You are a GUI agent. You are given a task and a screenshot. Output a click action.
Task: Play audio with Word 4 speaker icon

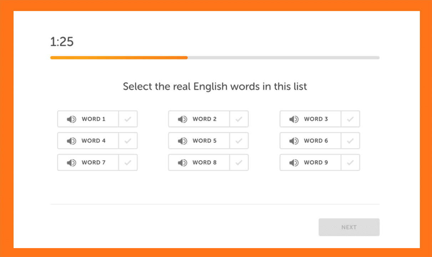tap(71, 141)
